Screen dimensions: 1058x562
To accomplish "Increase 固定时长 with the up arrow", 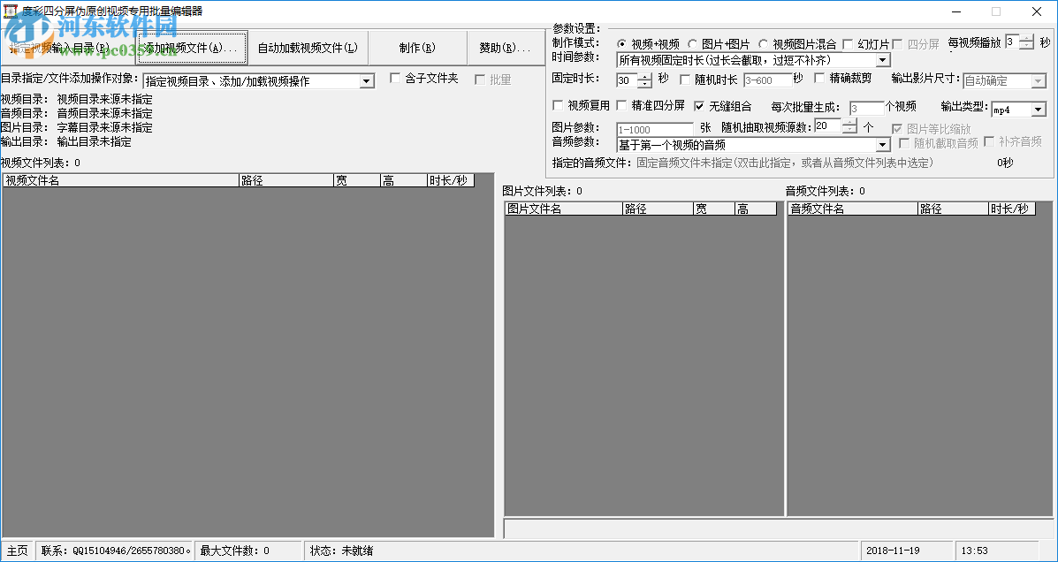I will pos(644,76).
